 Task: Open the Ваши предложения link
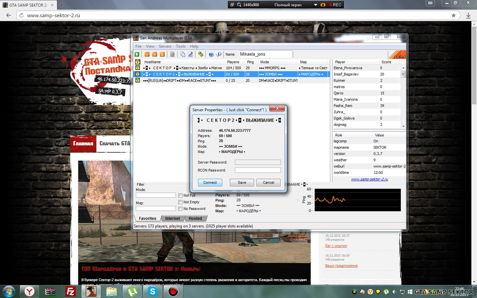(x=341, y=266)
